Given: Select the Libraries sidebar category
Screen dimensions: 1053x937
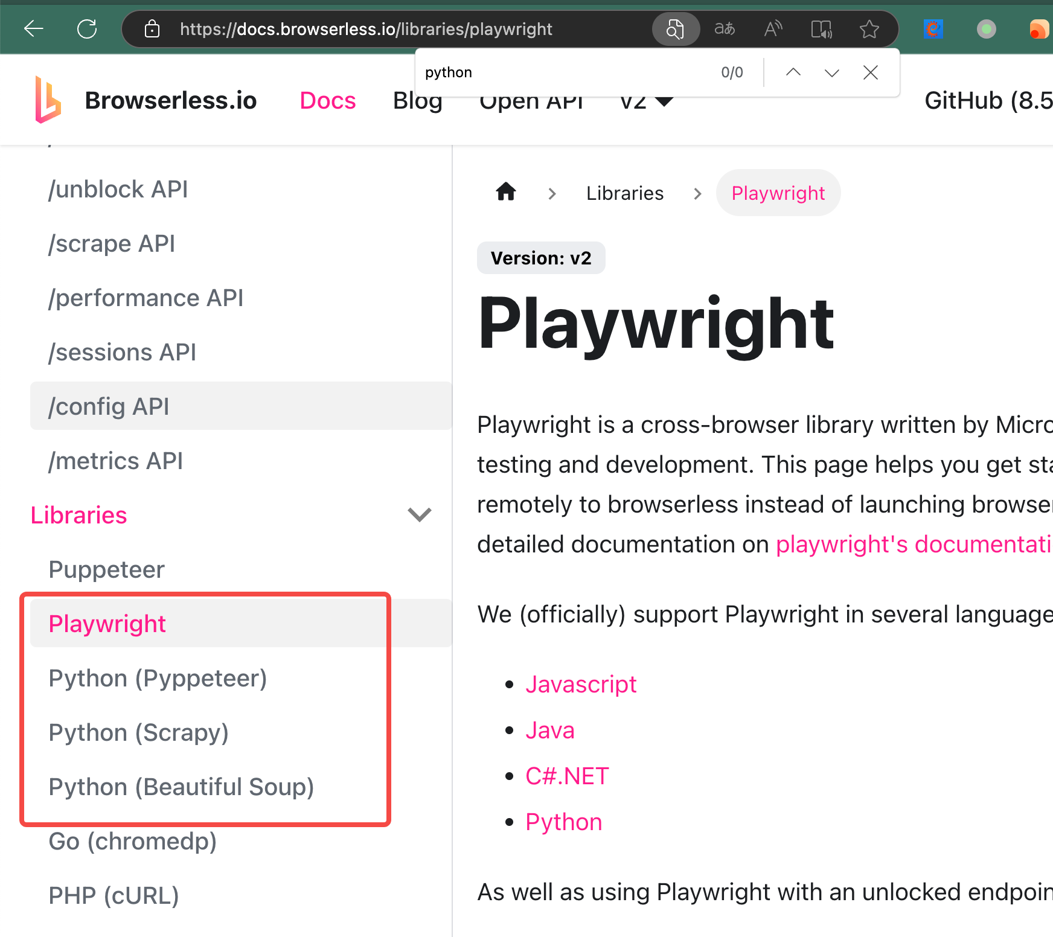Looking at the screenshot, I should click(79, 515).
